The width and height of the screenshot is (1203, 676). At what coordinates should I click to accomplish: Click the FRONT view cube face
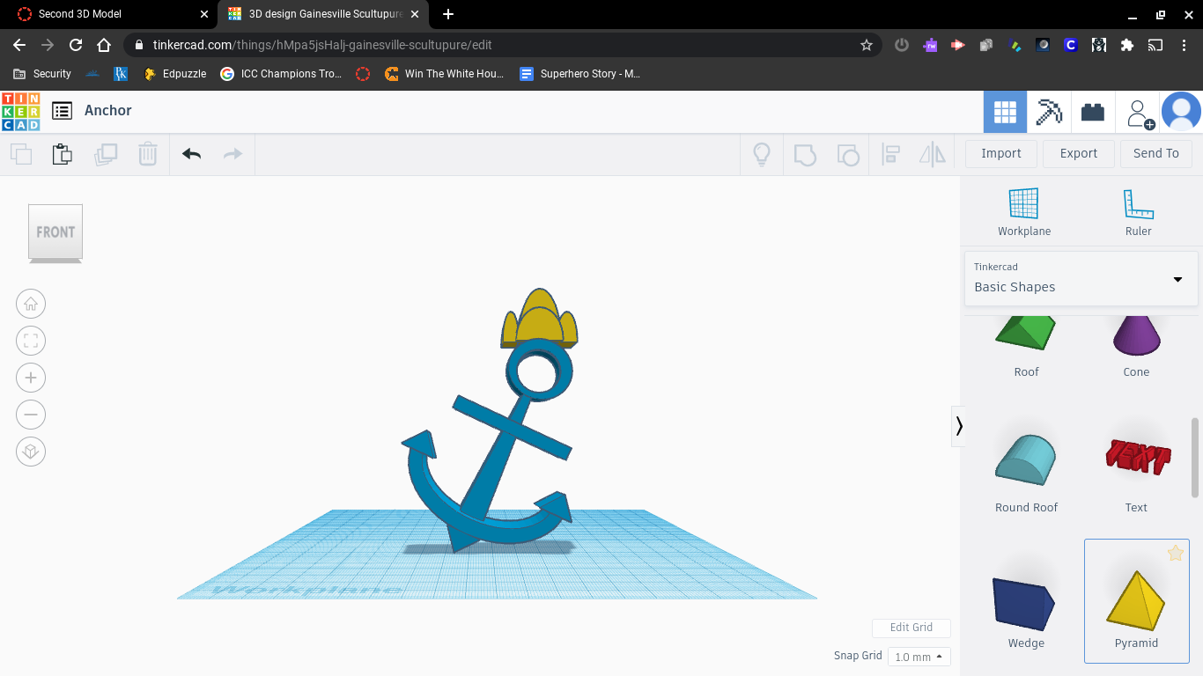tap(55, 232)
